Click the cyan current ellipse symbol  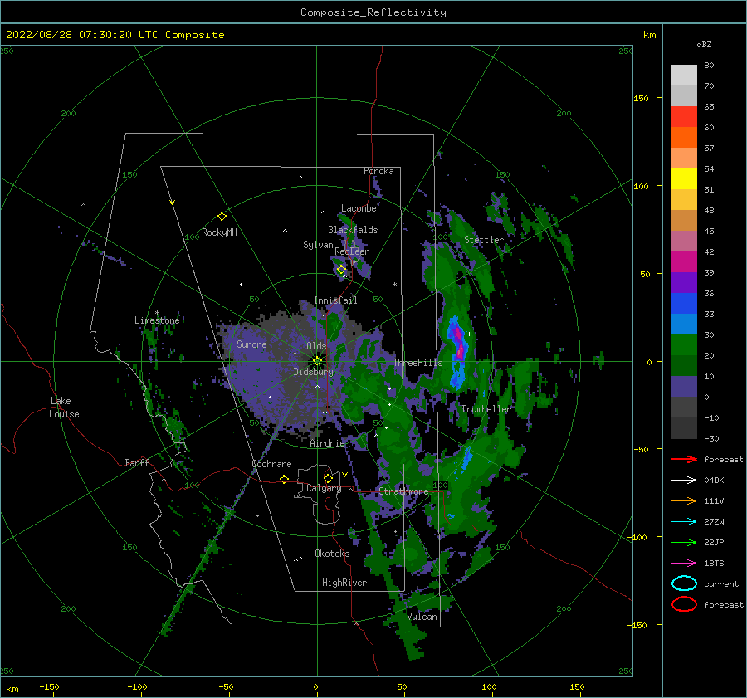684,583
